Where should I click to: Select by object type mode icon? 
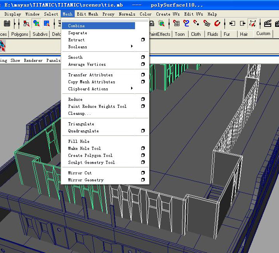37,23
